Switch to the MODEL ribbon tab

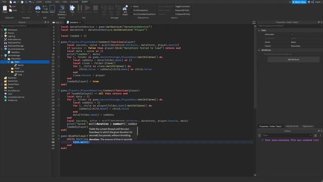tap(48, 2)
